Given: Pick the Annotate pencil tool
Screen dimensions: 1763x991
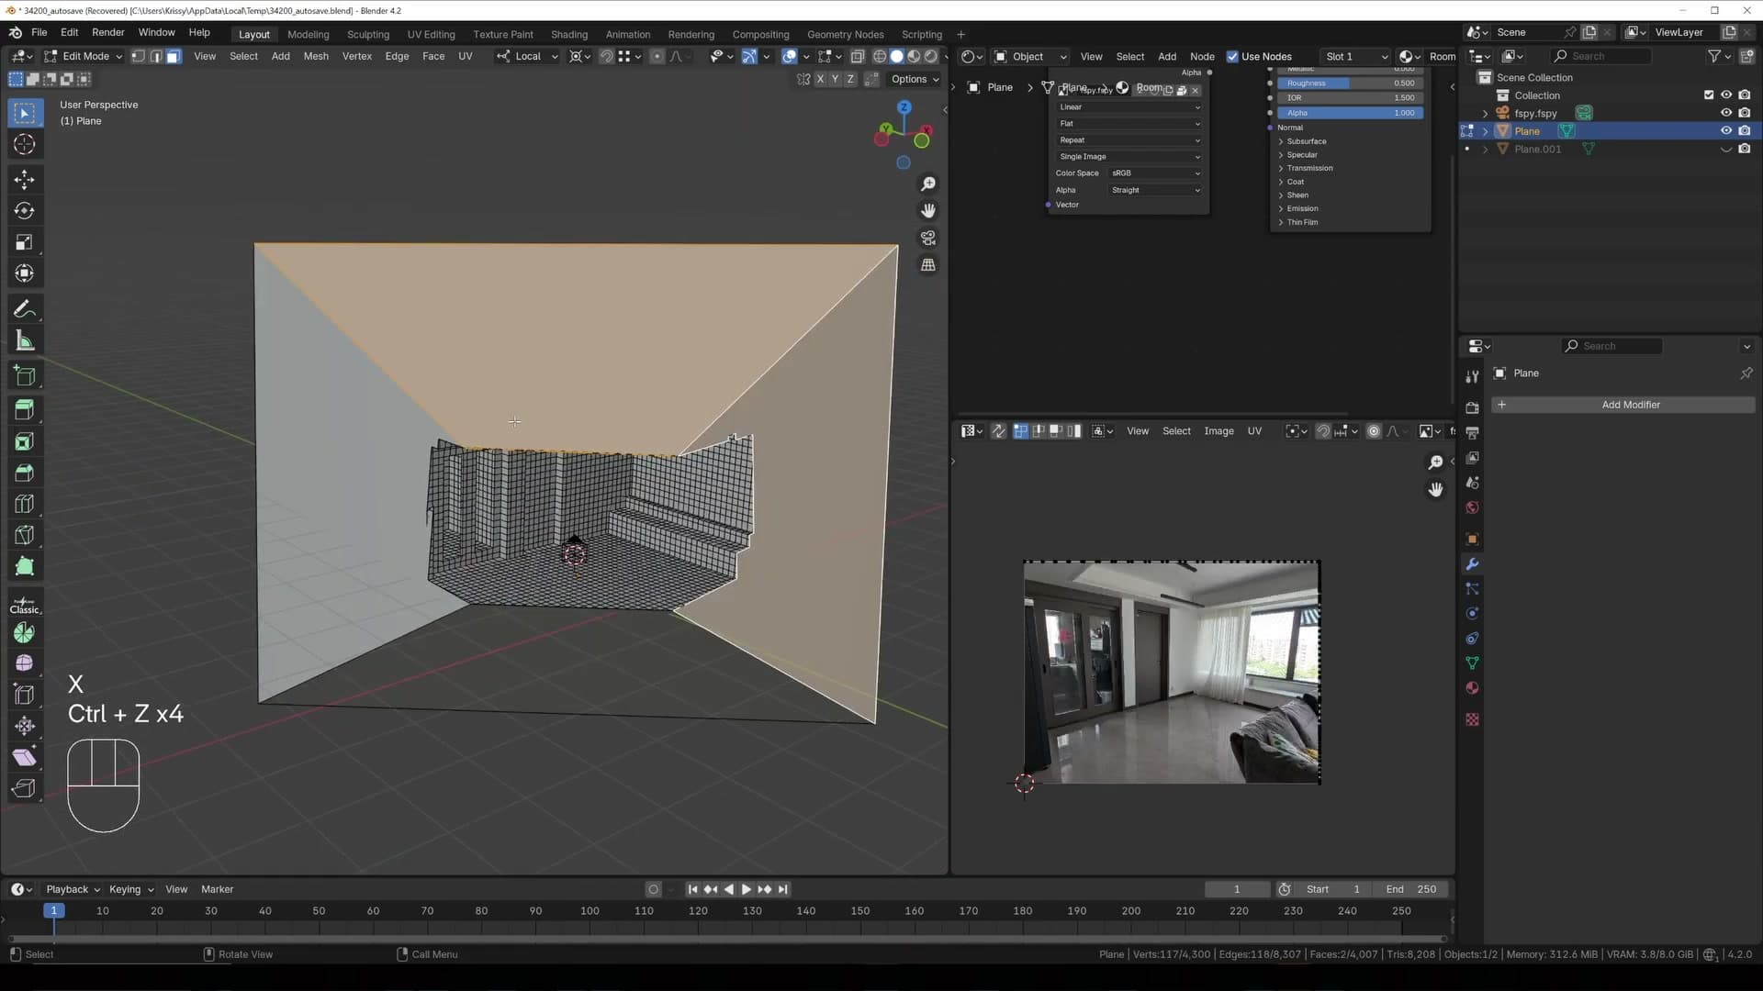Looking at the screenshot, I should click(25, 309).
